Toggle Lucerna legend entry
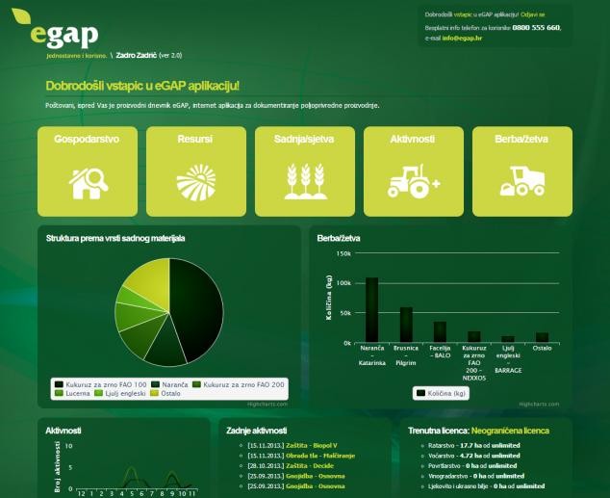 pos(73,393)
